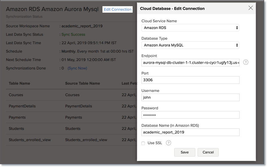This screenshot has width=267, height=167.
Task: Open the Use SSL help icon
Action: [x=168, y=143]
